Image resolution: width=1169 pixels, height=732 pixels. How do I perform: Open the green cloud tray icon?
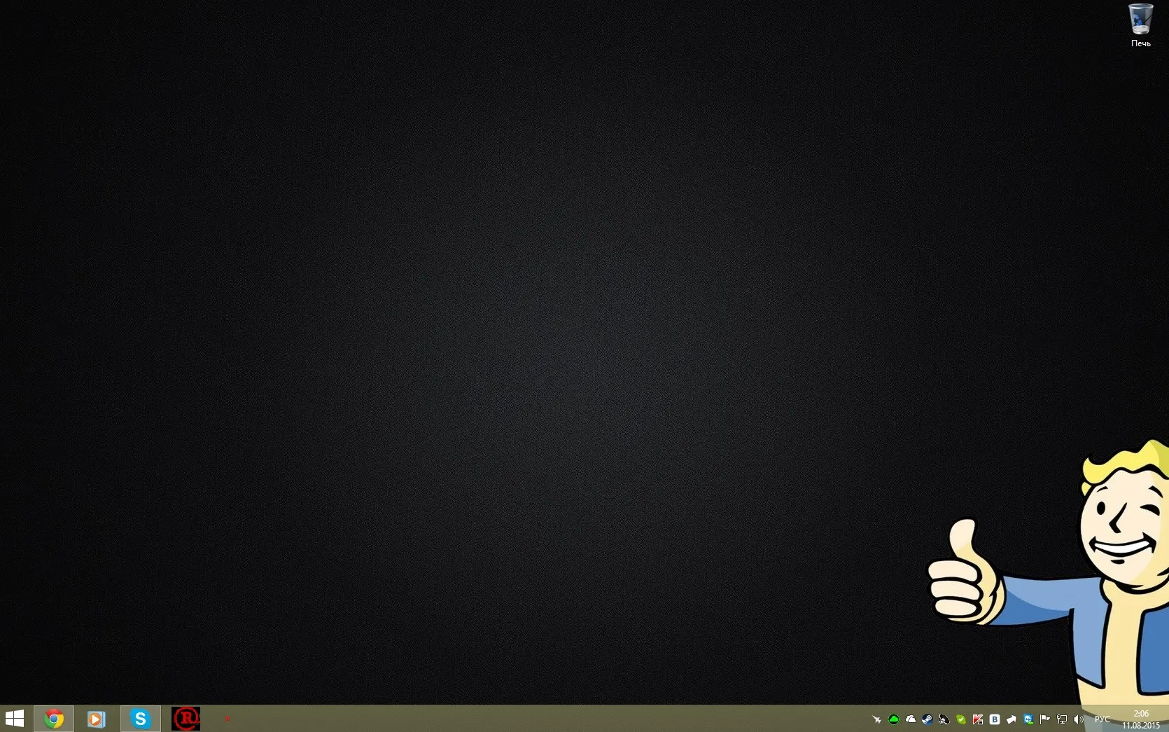pos(893,719)
